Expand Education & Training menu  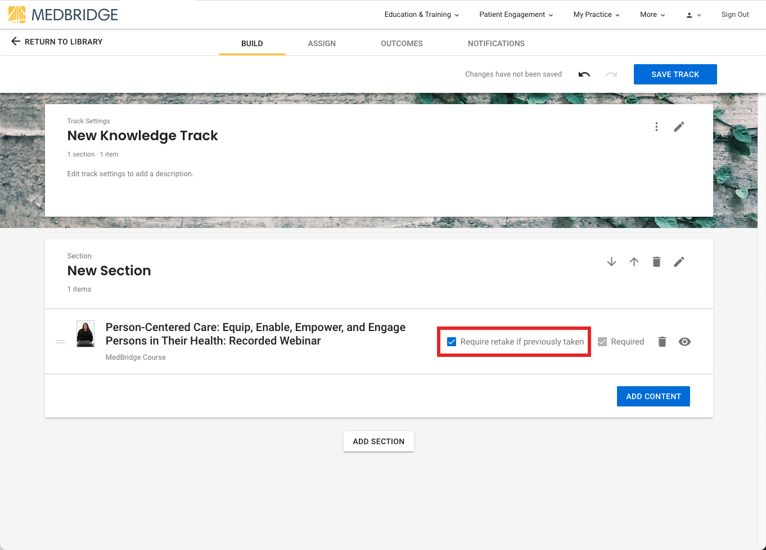tap(421, 15)
